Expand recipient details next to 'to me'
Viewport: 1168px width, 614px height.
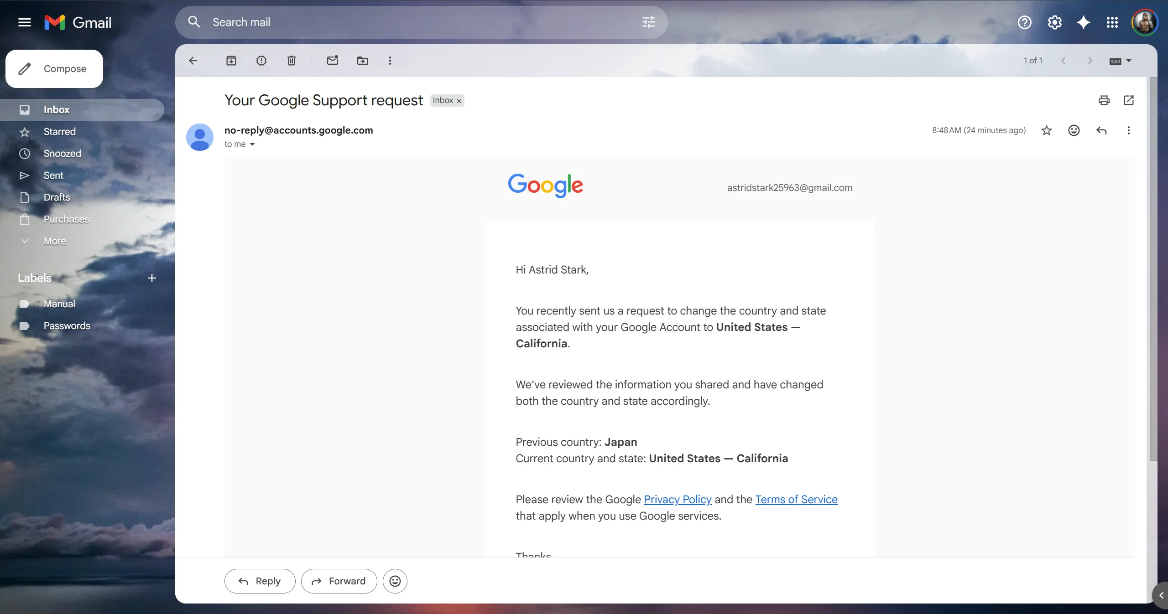(252, 144)
